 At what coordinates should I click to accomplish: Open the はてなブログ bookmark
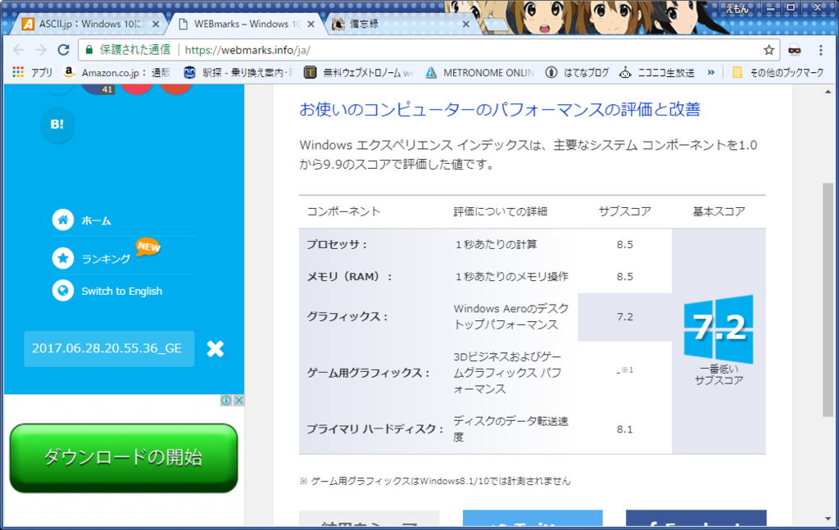coord(578,73)
